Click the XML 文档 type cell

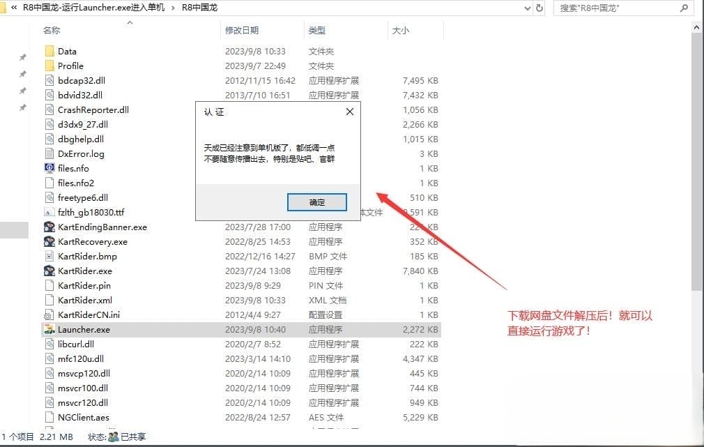pos(328,301)
